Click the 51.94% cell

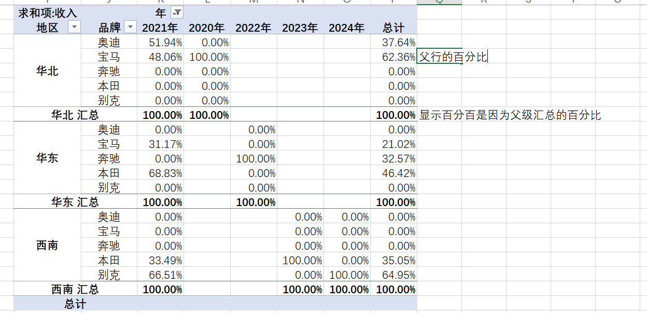(160, 42)
